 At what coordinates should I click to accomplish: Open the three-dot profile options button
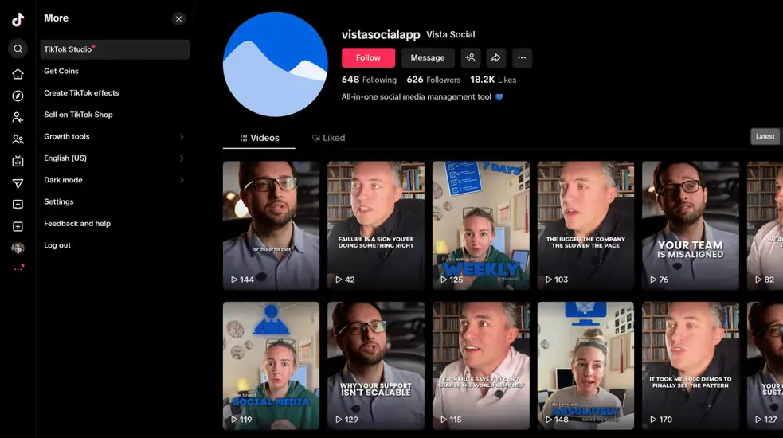[x=521, y=57]
